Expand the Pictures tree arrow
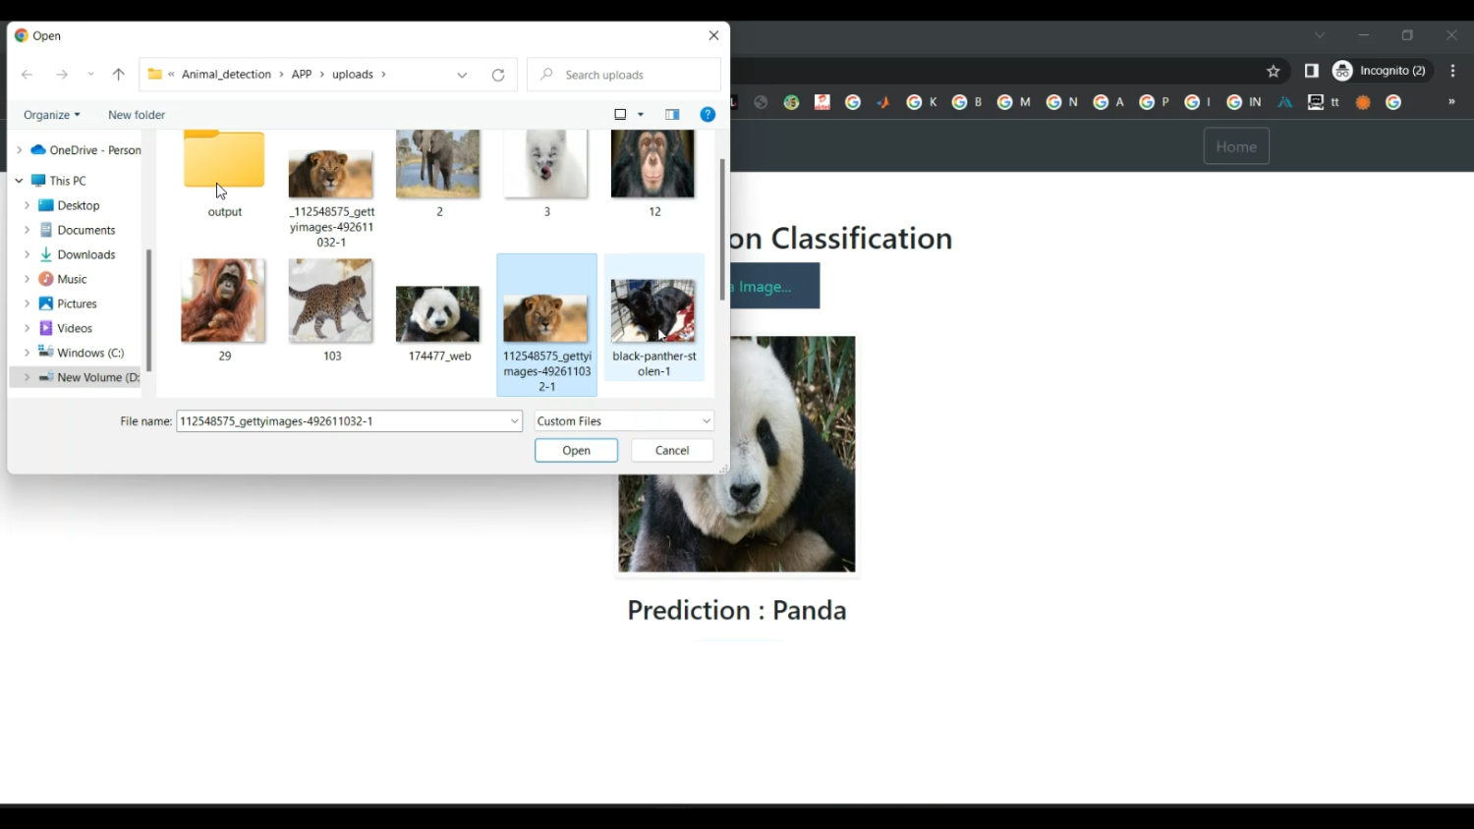The width and height of the screenshot is (1474, 829). tap(27, 304)
